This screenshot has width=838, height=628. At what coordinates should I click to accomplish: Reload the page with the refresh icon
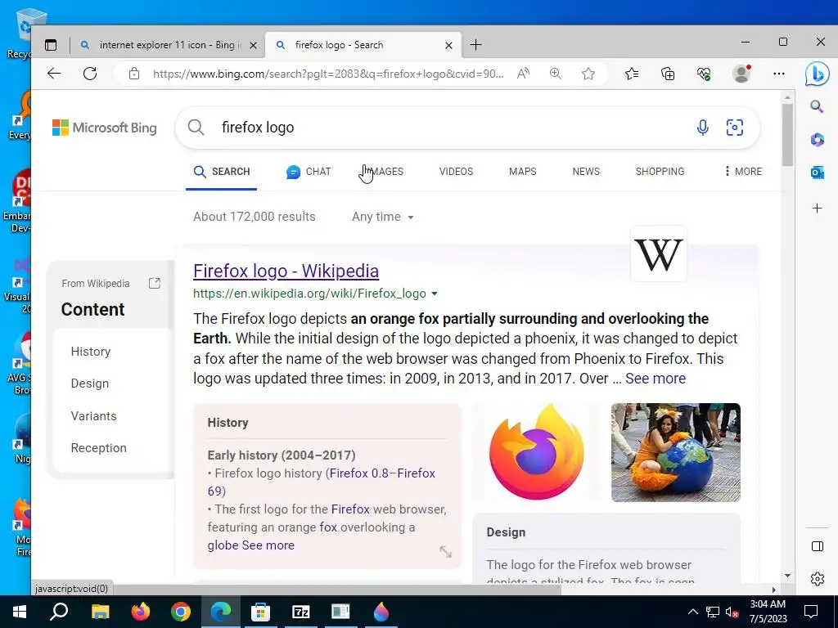[90, 74]
